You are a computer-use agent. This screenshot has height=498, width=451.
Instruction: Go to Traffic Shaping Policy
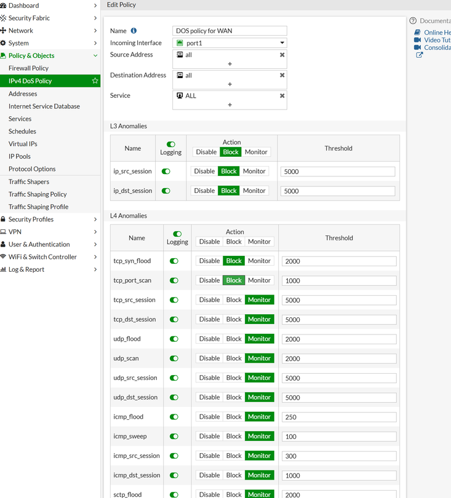pyautogui.click(x=38, y=194)
